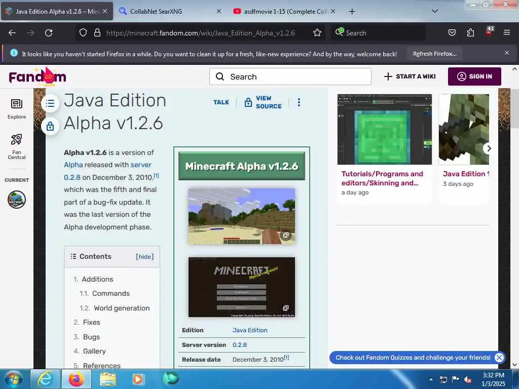Open the Action Center flag icon
Image resolution: width=519 pixels, height=389 pixels.
pos(456,379)
